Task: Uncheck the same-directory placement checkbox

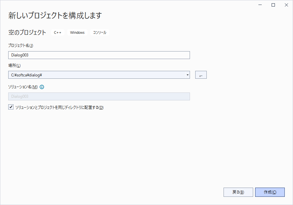Action: (11, 107)
